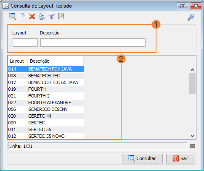
Task: Click the scrollbar down arrow
Action: click(x=192, y=136)
